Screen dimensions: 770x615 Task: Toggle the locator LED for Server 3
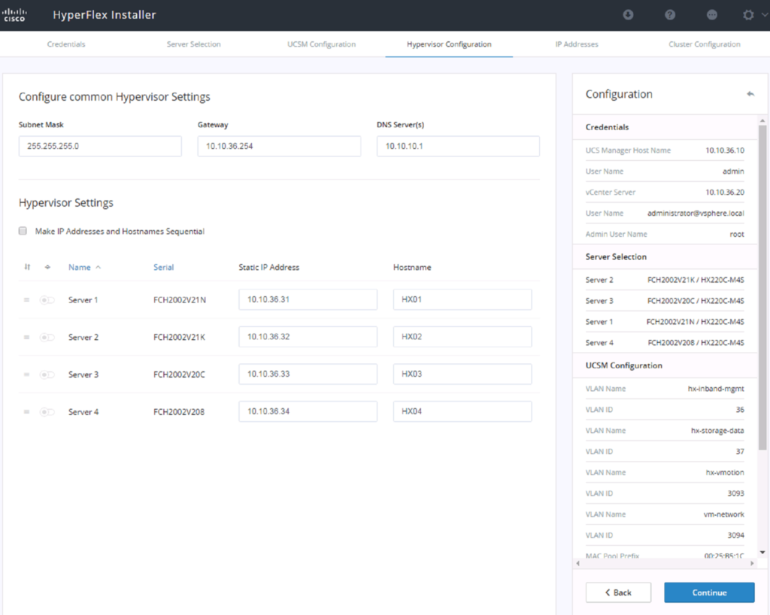pos(47,374)
